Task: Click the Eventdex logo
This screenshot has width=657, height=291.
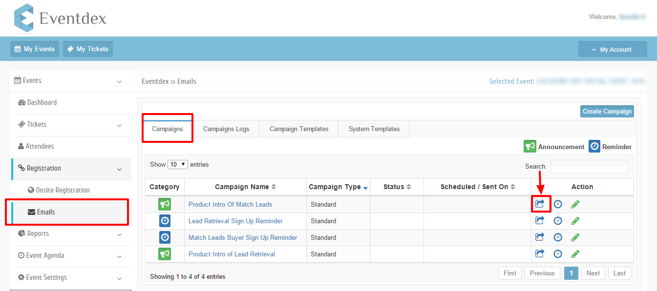Action: tap(60, 18)
